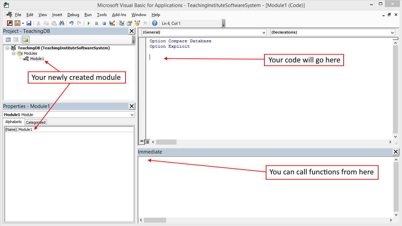This screenshot has width=402, height=226.
Task: Collapse the TeachingDB project node
Action: (x=7, y=48)
